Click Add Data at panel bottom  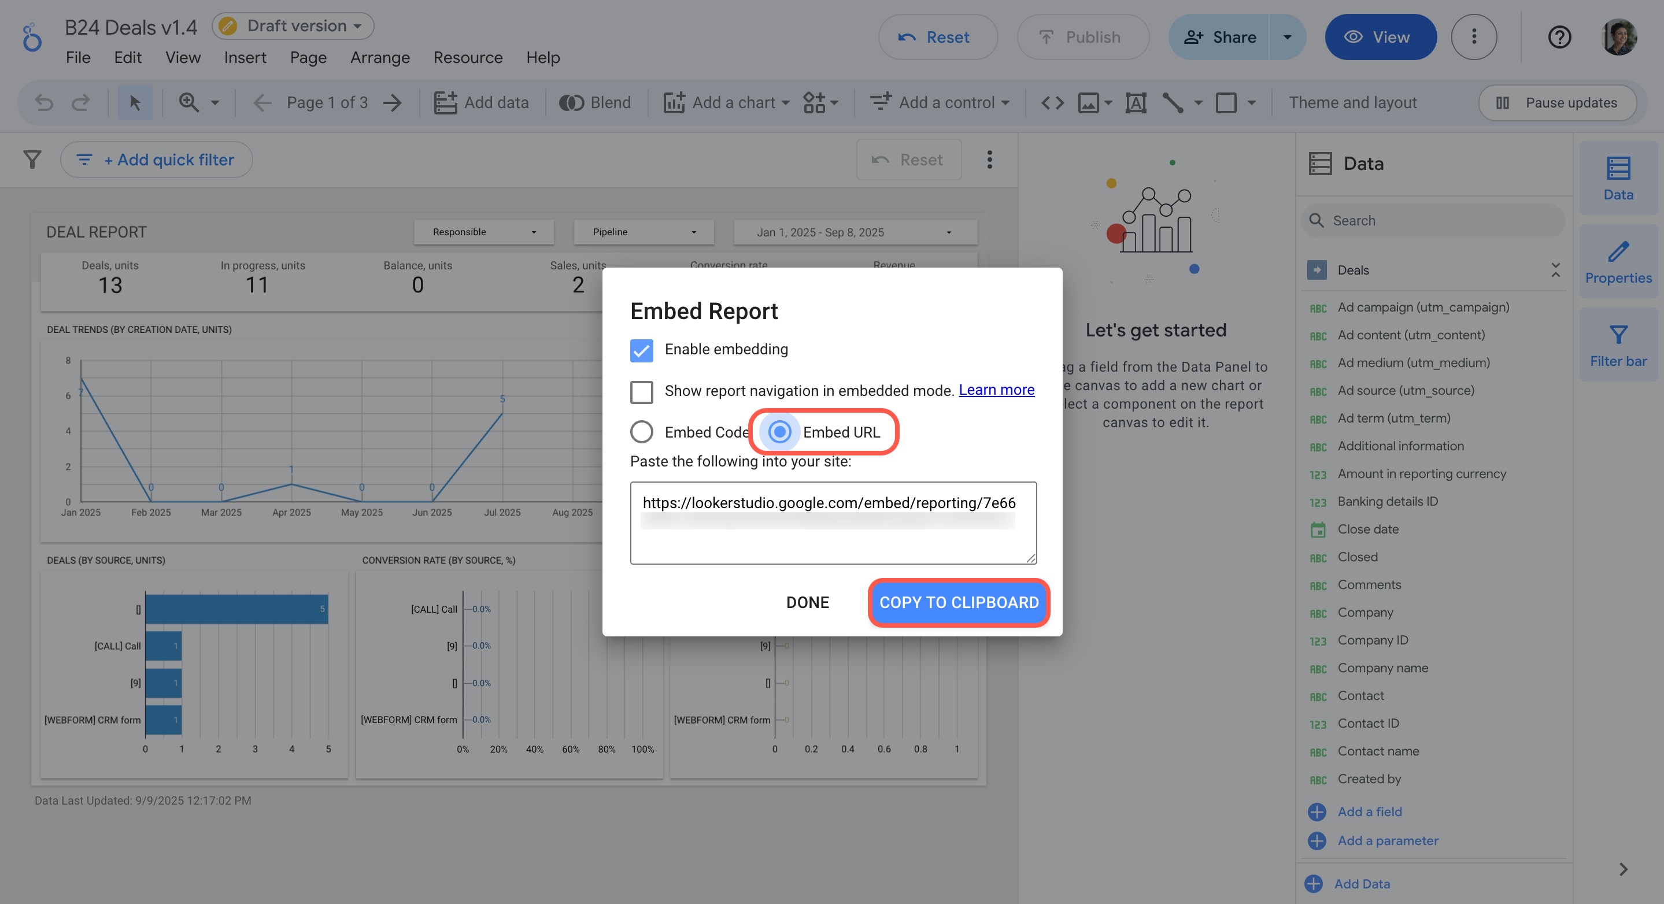1348,883
